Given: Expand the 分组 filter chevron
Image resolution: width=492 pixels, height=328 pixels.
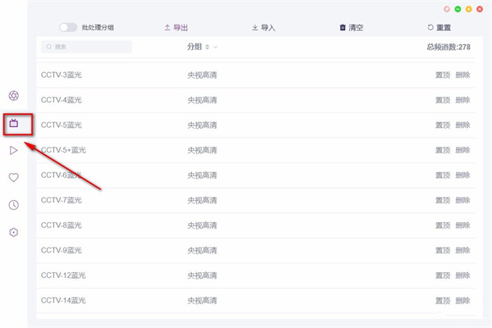Looking at the screenshot, I should (216, 48).
